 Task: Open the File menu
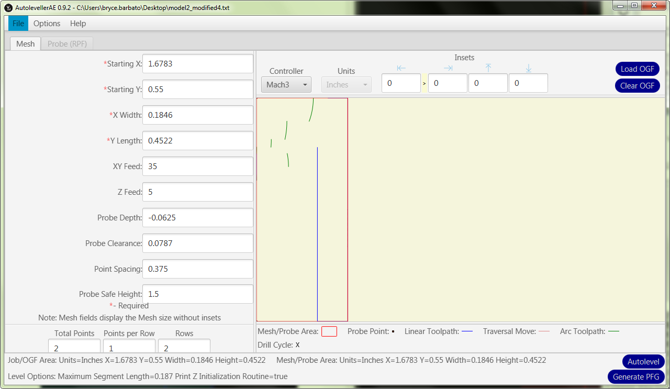click(18, 24)
